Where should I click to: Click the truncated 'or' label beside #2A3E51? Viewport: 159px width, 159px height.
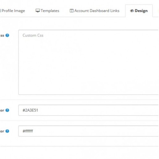(2, 111)
